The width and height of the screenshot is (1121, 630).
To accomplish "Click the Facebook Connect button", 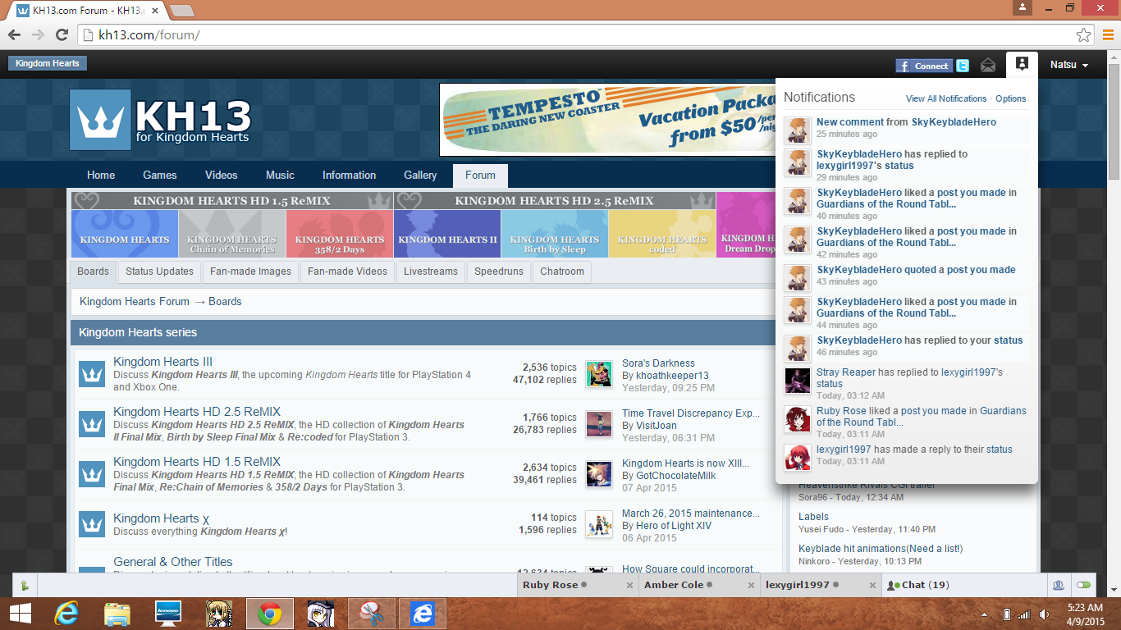I will tap(924, 66).
